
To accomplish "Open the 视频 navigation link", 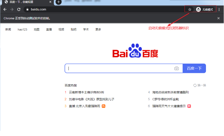I will click(x=61, y=30).
